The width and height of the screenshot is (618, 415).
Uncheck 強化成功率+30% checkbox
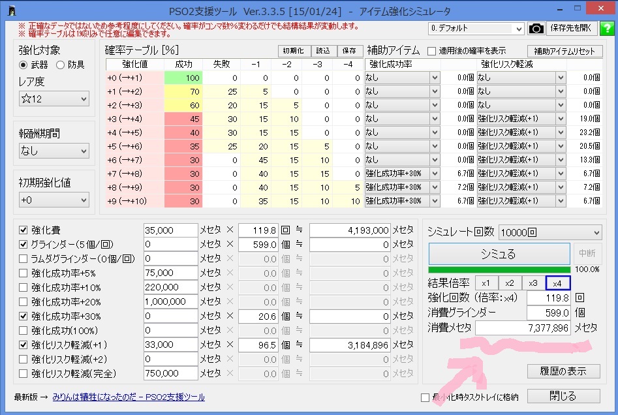click(x=23, y=316)
